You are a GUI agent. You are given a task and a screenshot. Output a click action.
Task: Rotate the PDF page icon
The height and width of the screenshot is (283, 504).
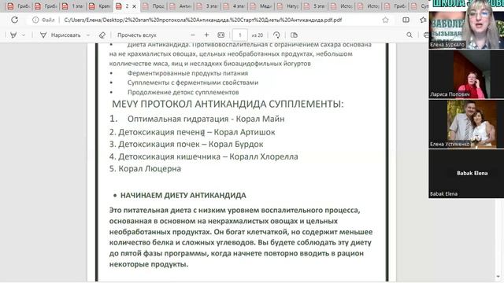276,35
